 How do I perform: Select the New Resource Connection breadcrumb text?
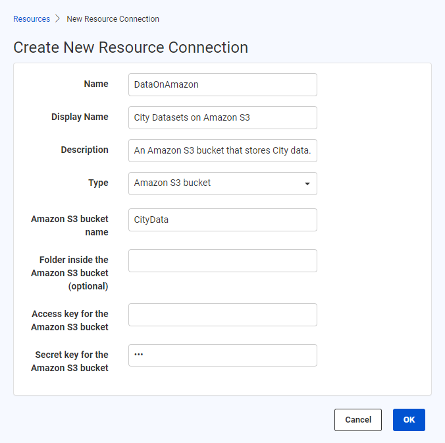[113, 19]
